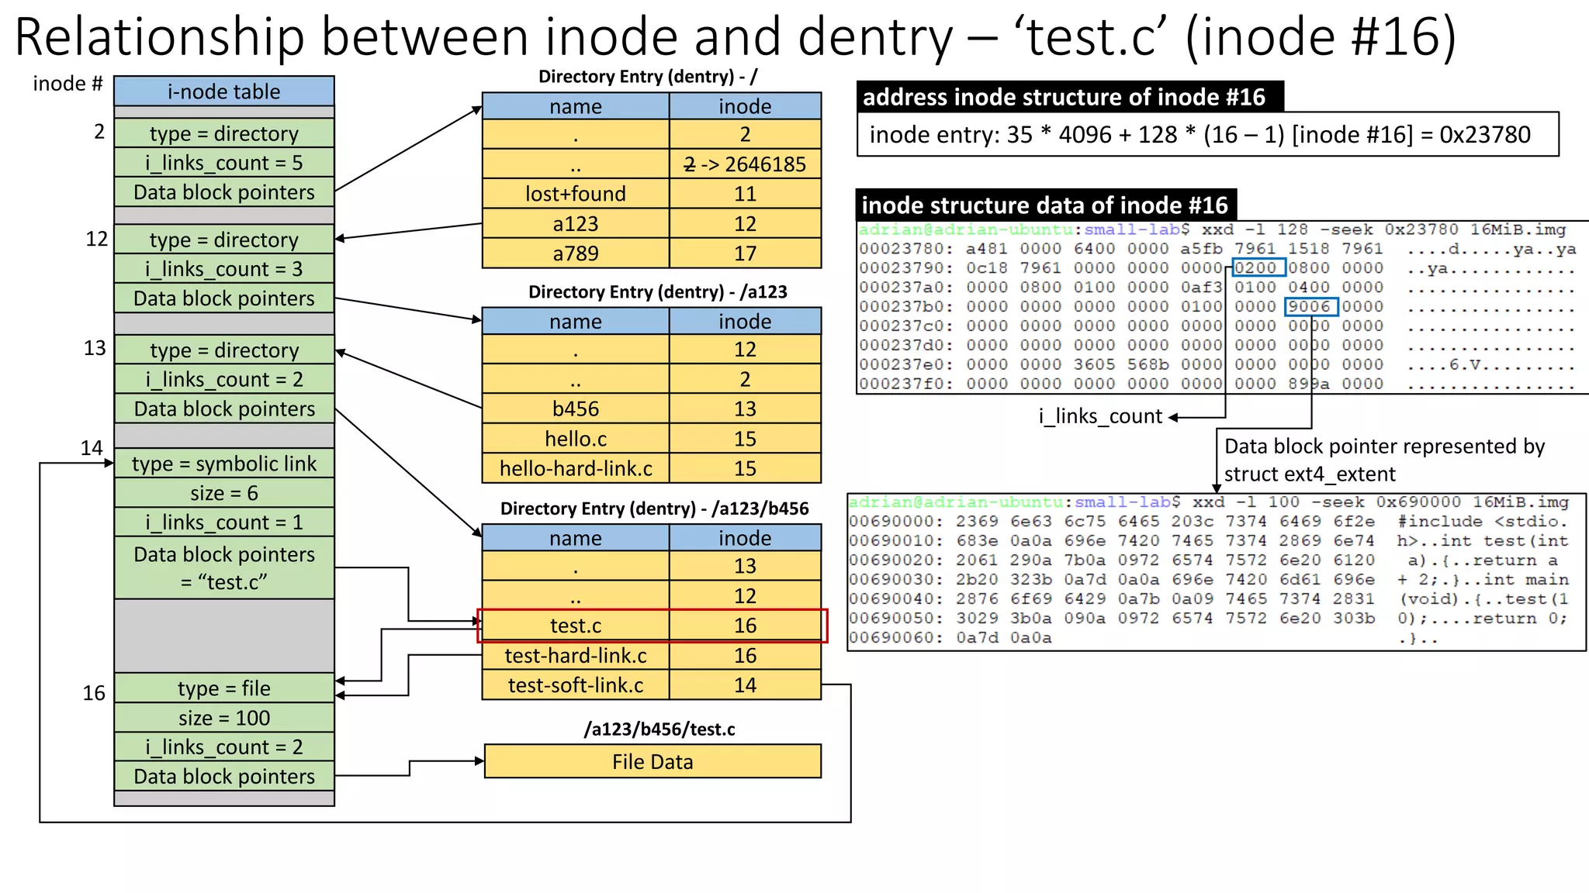Viewport: 1589px width, 893px height.
Task: Click the highlighted 0200 hex value
Action: point(1258,268)
